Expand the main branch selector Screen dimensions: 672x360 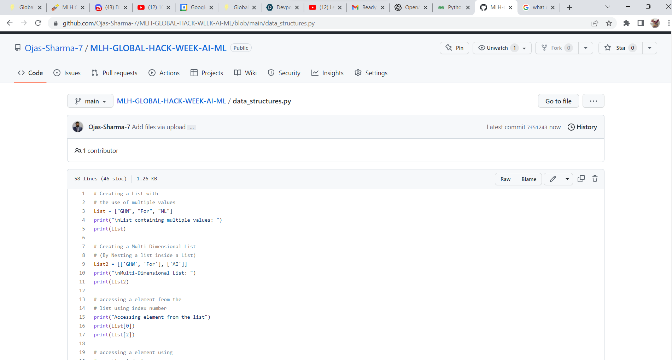pos(90,101)
